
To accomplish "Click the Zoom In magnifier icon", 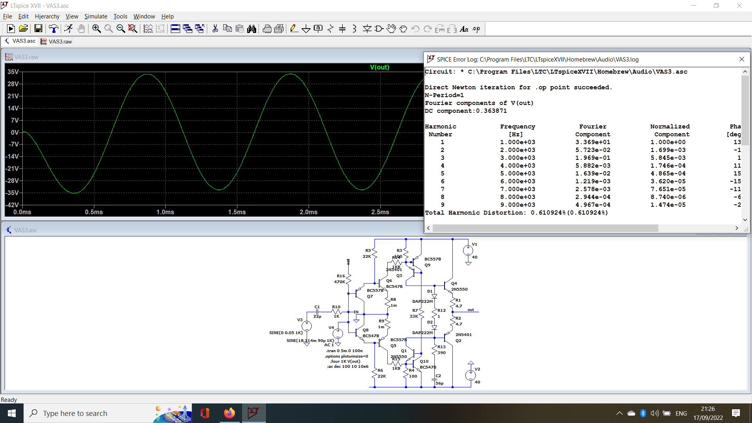I will pyautogui.click(x=96, y=29).
